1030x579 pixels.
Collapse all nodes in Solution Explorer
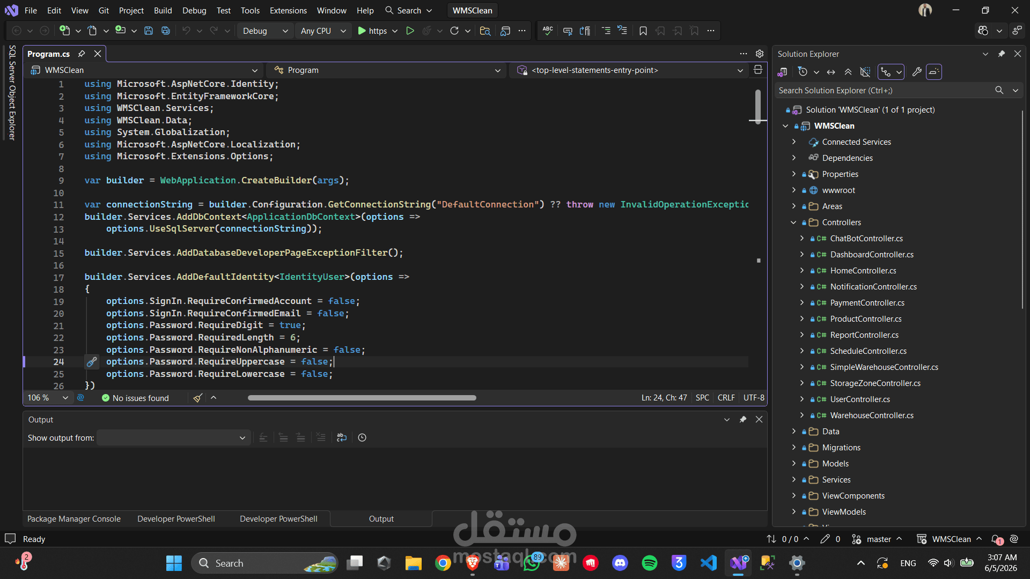click(848, 72)
